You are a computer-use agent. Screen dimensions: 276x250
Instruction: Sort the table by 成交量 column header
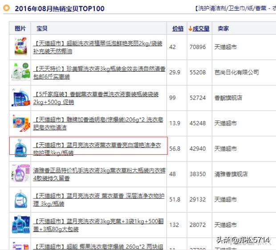coord(201,28)
